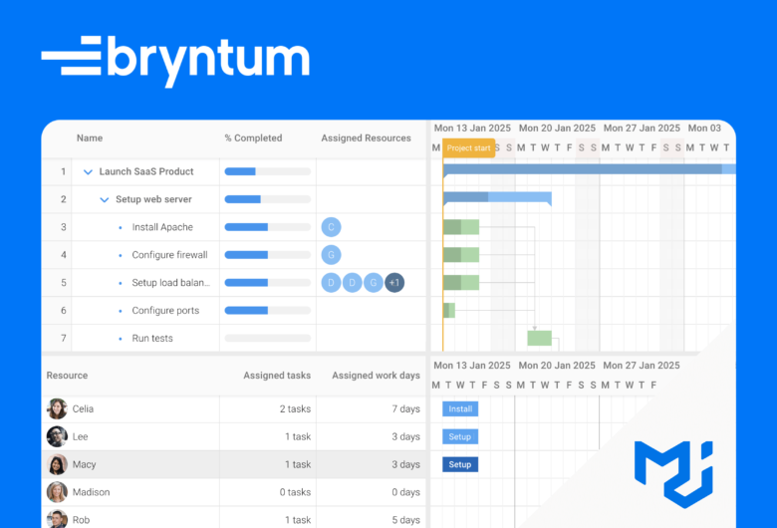Click Lee's Setup event bar
Screen dimensions: 777x528
coord(460,436)
